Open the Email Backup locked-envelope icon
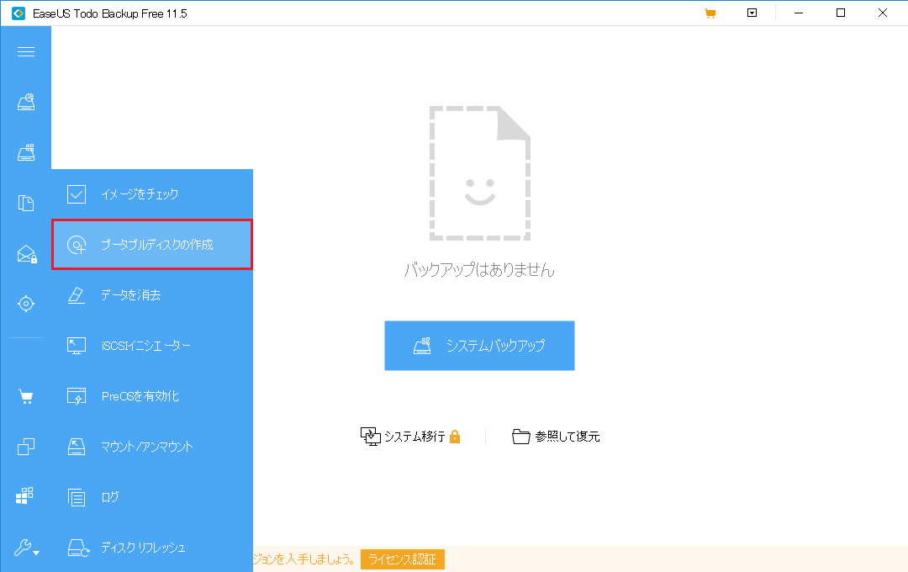This screenshot has width=908, height=572. pyautogui.click(x=25, y=253)
